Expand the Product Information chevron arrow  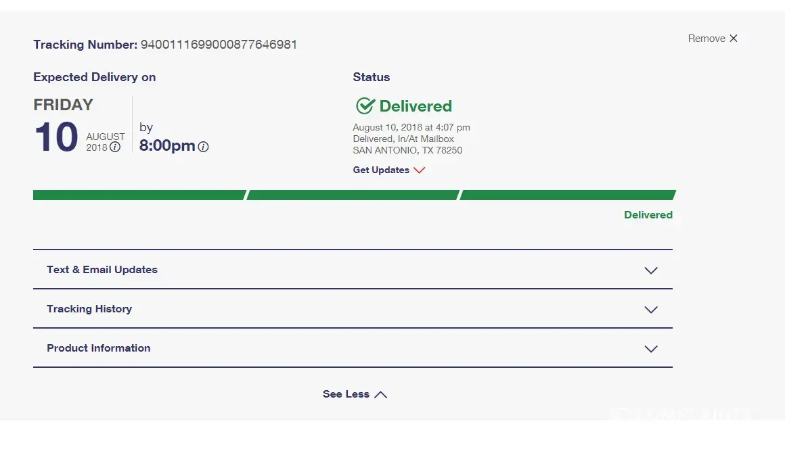651,349
